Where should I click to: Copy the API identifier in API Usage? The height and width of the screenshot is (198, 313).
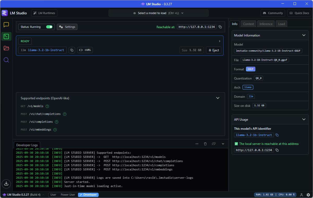click(277, 135)
